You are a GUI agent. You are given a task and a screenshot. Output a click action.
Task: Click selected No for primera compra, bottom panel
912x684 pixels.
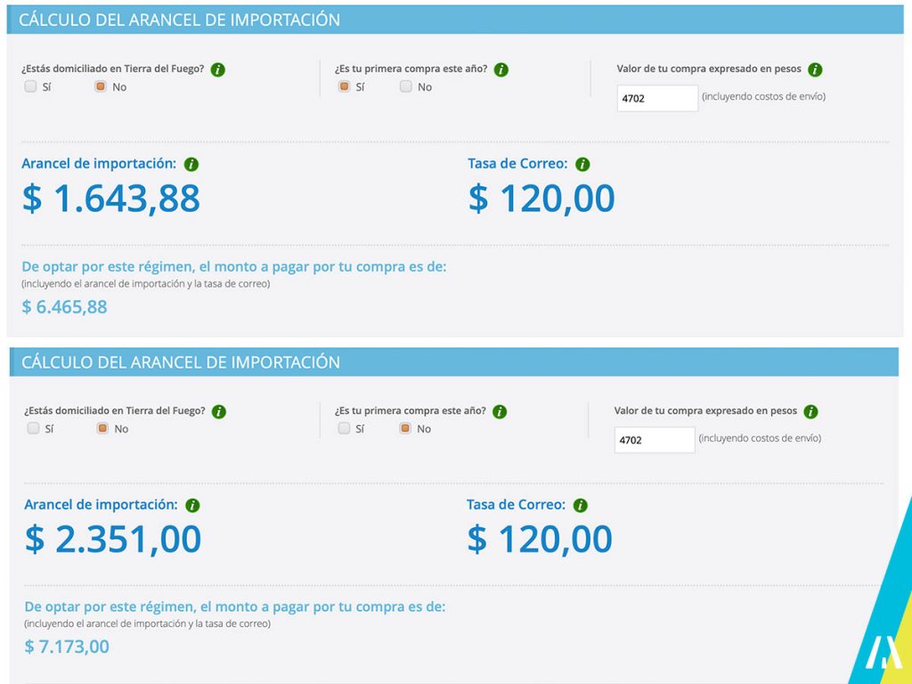coord(405,428)
